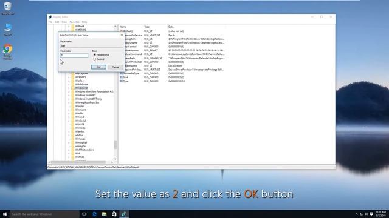Viewport: 389px width, 218px height.
Task: Open File Explorer from the taskbar
Action: 104,214
